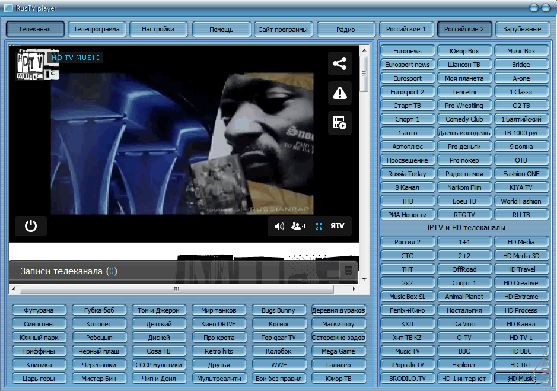The width and height of the screenshot is (557, 391).
Task: Select the 1 Classic channel
Action: 521,92
